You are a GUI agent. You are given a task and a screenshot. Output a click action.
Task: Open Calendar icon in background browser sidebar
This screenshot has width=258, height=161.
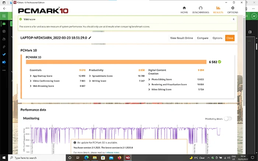coord(4,31)
